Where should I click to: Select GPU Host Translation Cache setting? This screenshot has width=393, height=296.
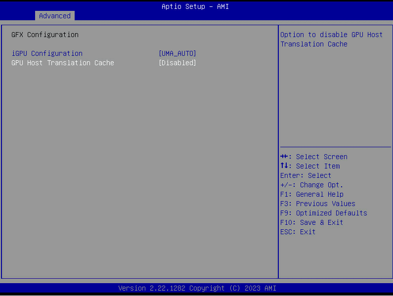[63, 63]
